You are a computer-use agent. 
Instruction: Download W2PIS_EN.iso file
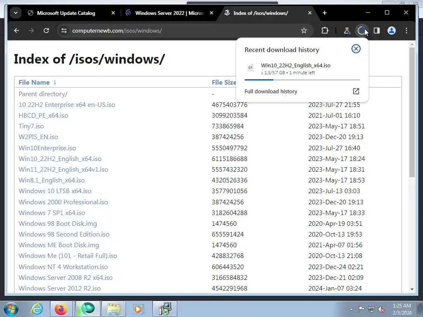click(x=38, y=137)
